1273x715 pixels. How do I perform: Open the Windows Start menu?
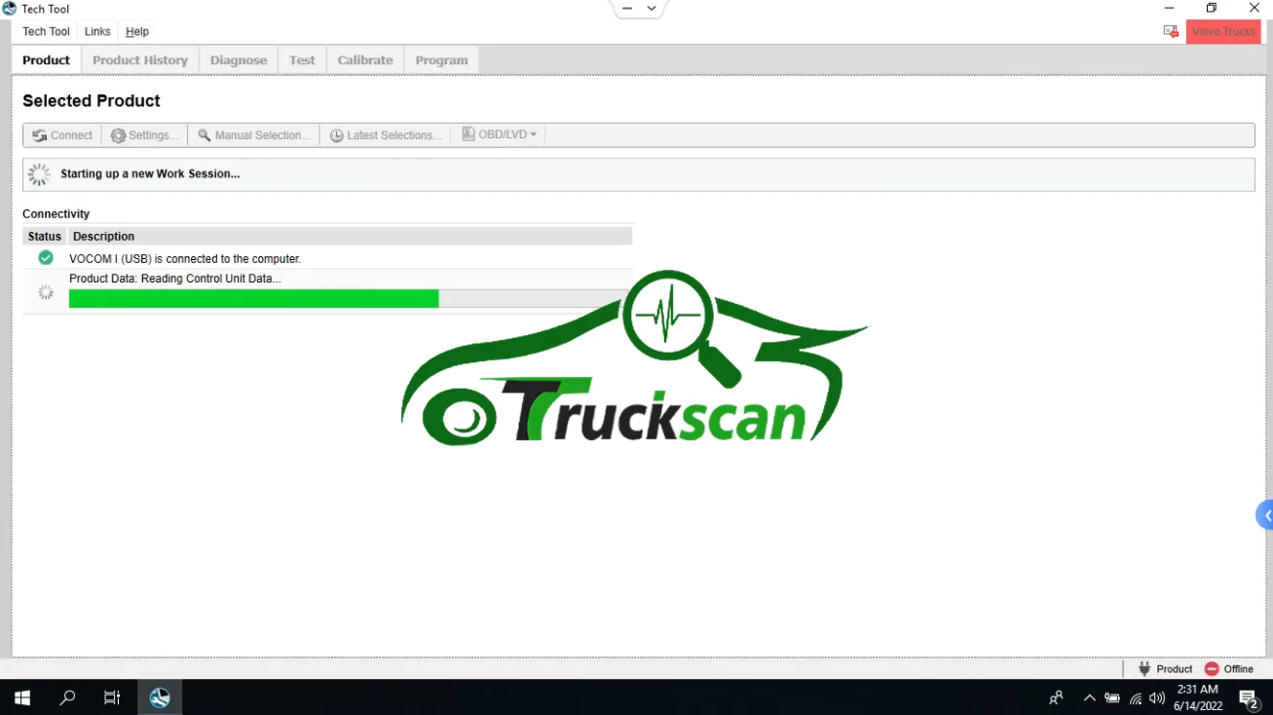(22, 697)
